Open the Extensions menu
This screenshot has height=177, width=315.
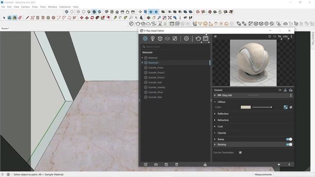(65, 7)
